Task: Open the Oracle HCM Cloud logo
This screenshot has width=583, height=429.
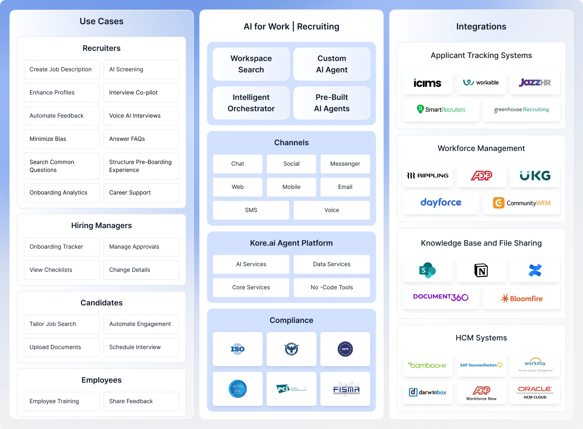Action: (535, 392)
